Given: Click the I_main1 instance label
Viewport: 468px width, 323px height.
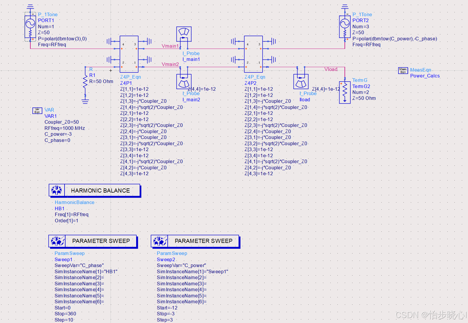Looking at the screenshot, I should pos(191,59).
